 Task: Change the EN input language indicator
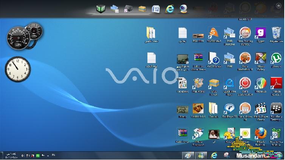[53, 155]
